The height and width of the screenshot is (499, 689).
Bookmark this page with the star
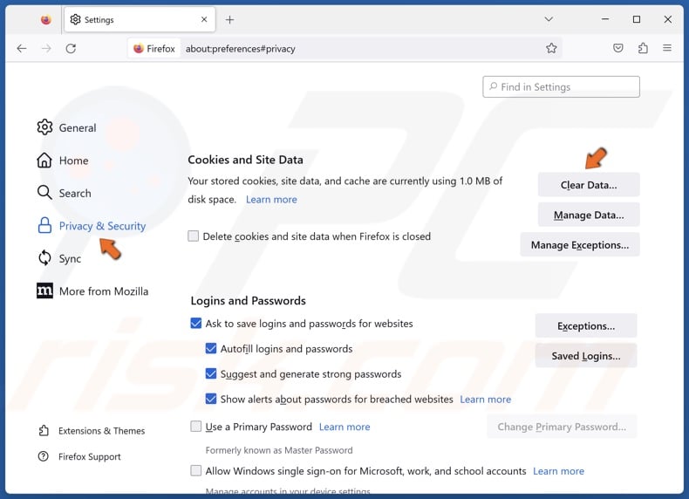click(551, 48)
